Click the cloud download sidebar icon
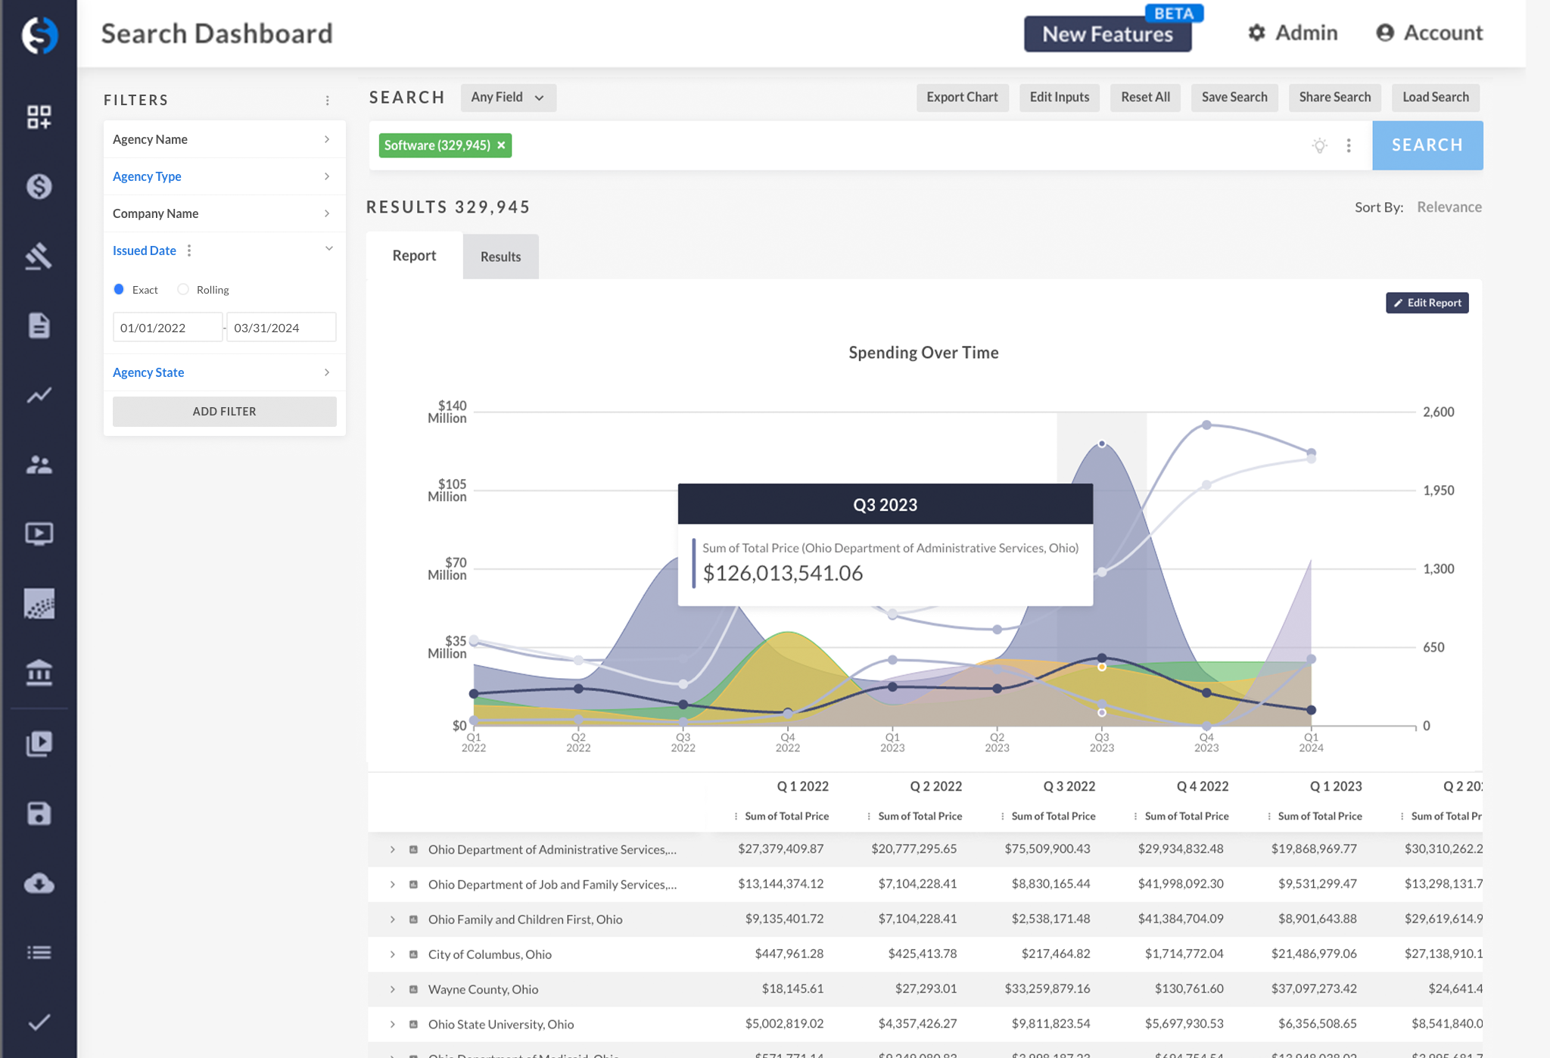Screen dimensions: 1550x1058 pos(39,883)
